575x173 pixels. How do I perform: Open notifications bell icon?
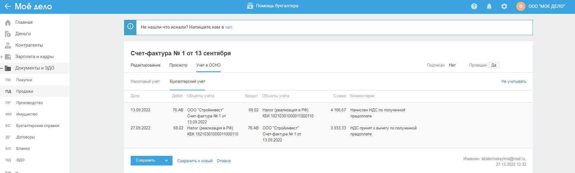pos(489,6)
